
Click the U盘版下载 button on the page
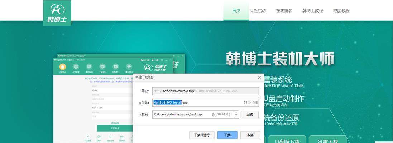[287, 140]
